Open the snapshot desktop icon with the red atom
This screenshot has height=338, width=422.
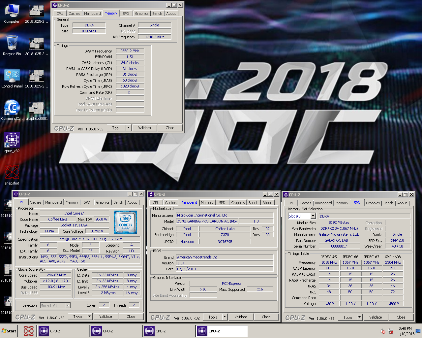point(12,175)
